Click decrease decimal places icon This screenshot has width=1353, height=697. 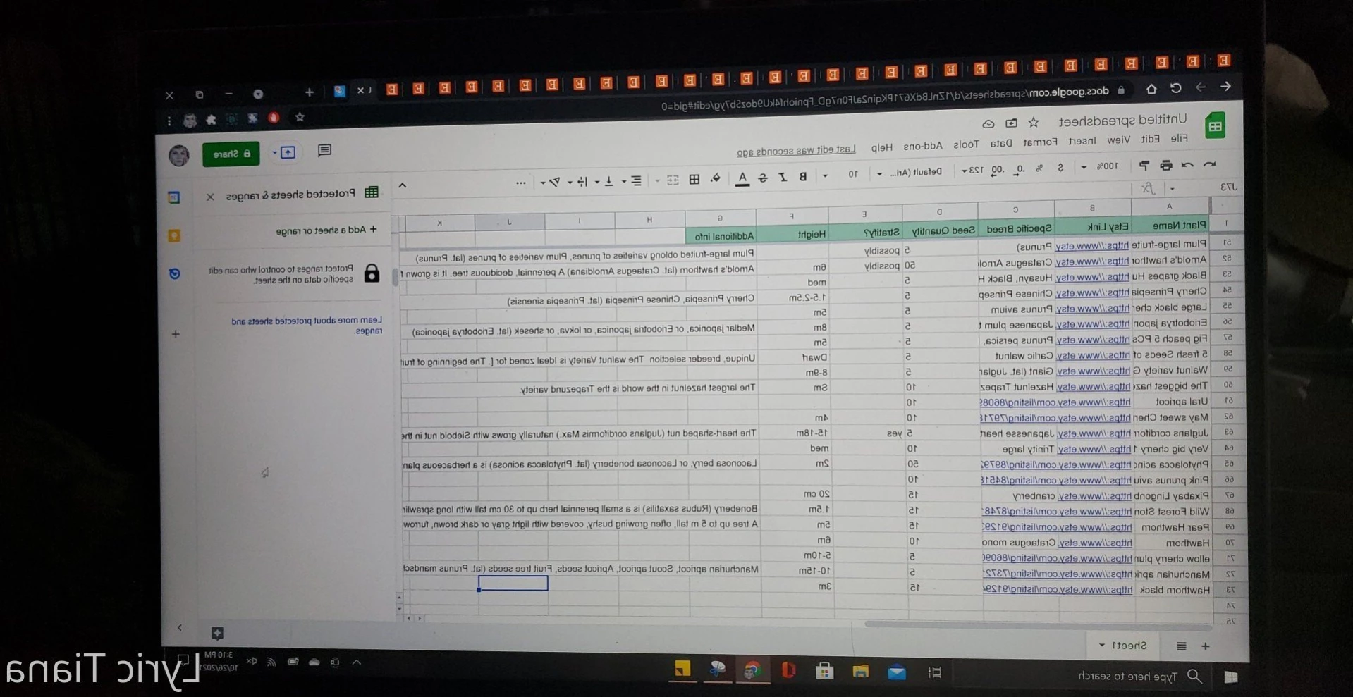[x=1020, y=168]
